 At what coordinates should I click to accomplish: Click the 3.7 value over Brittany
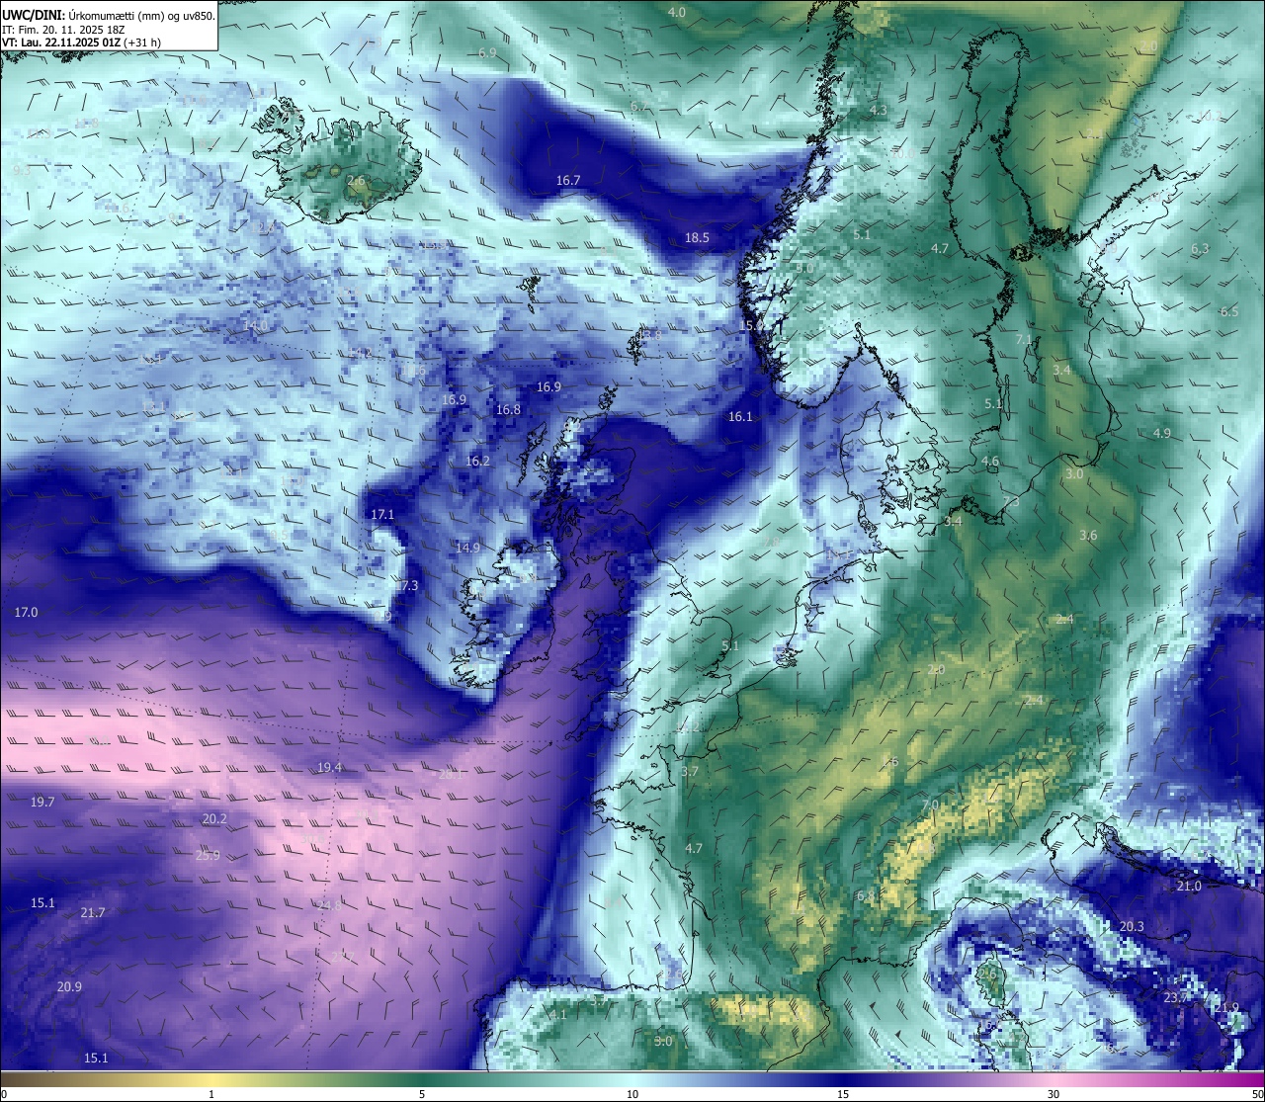[690, 772]
